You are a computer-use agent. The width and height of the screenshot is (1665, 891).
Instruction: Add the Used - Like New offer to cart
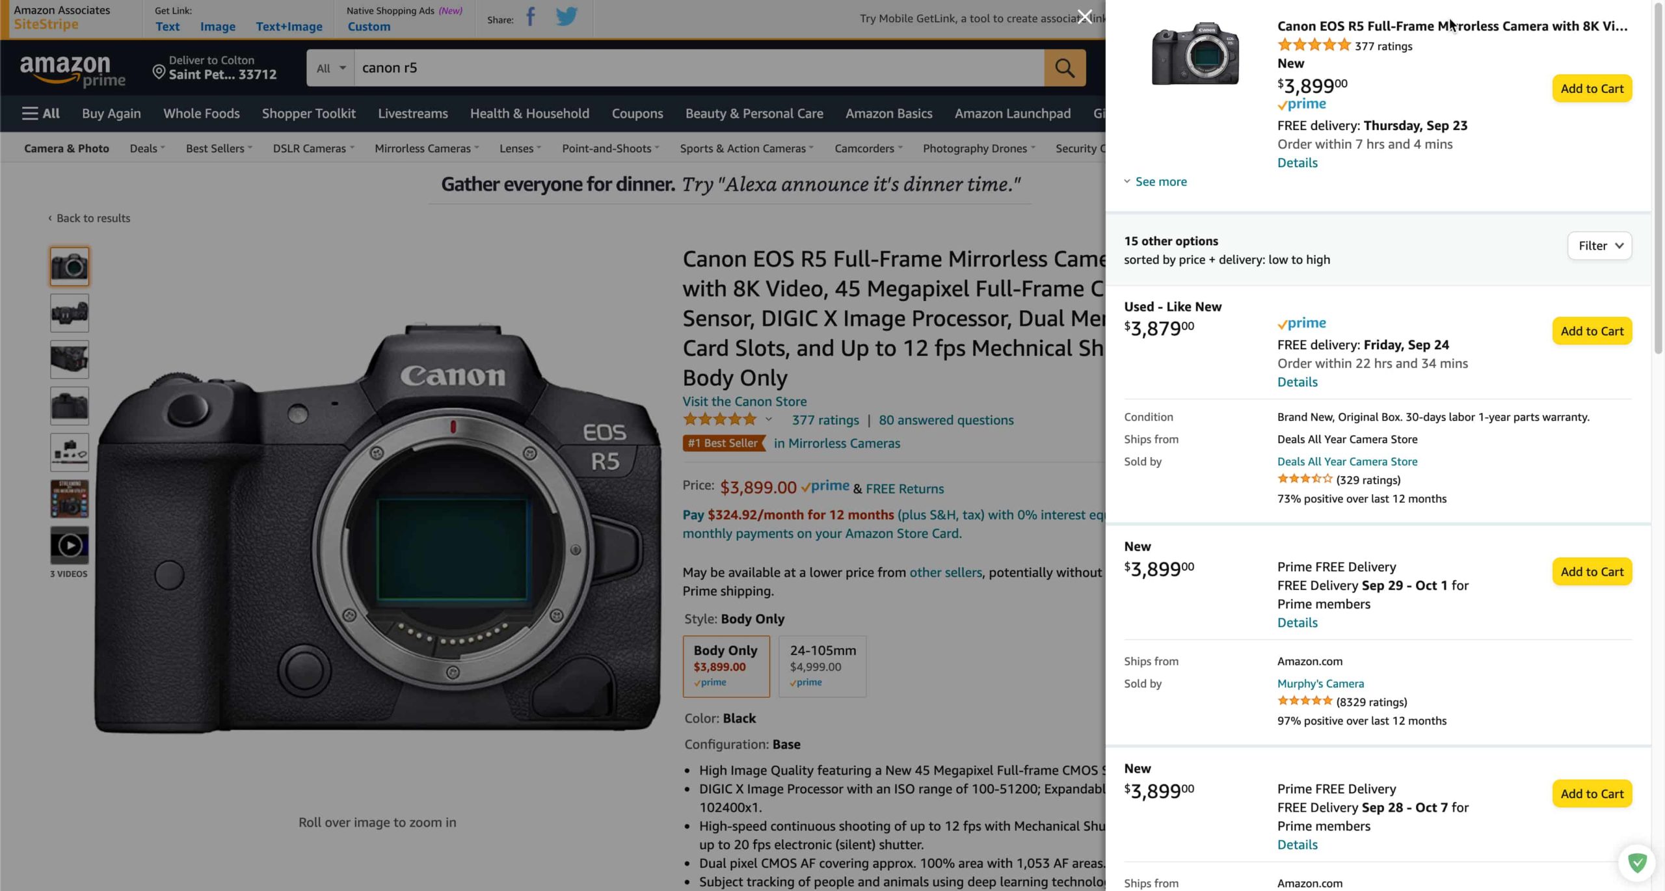[1592, 330]
